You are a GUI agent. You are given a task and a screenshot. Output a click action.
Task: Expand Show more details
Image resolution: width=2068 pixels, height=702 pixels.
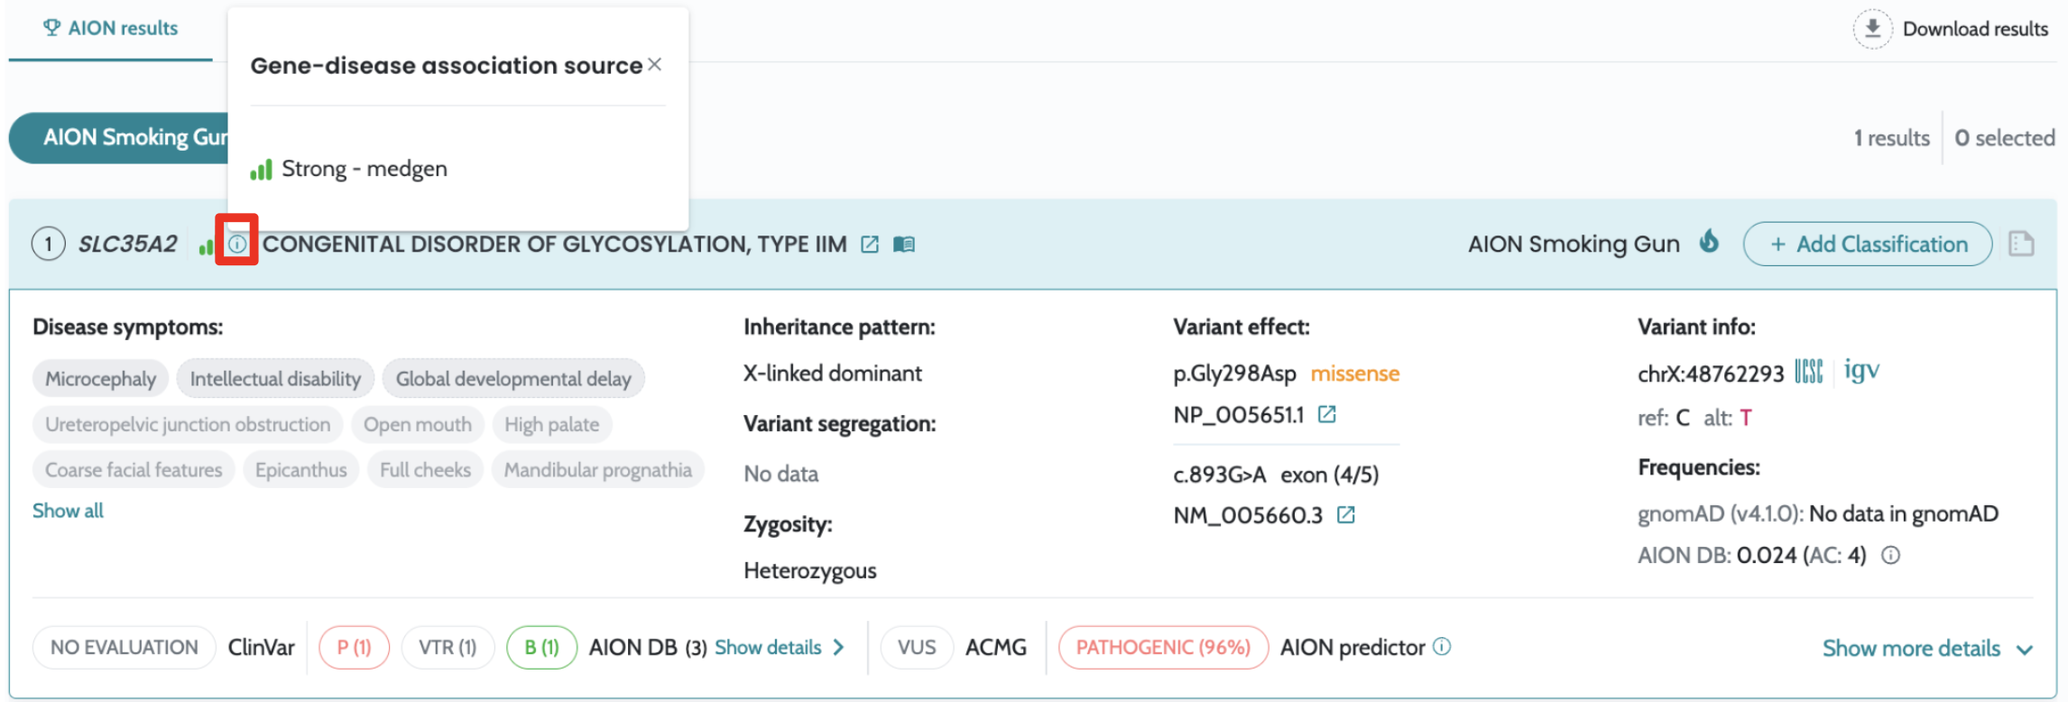pyautogui.click(x=1926, y=649)
